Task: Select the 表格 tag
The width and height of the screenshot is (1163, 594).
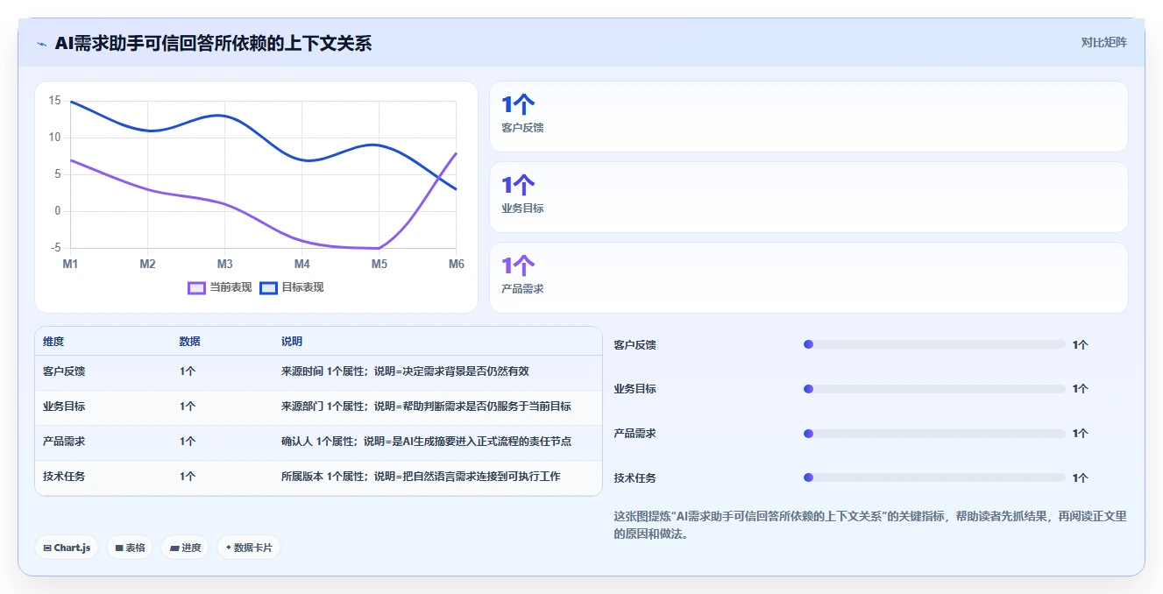Action: point(130,548)
